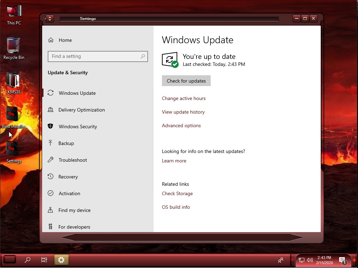Click View update history link

pos(183,112)
